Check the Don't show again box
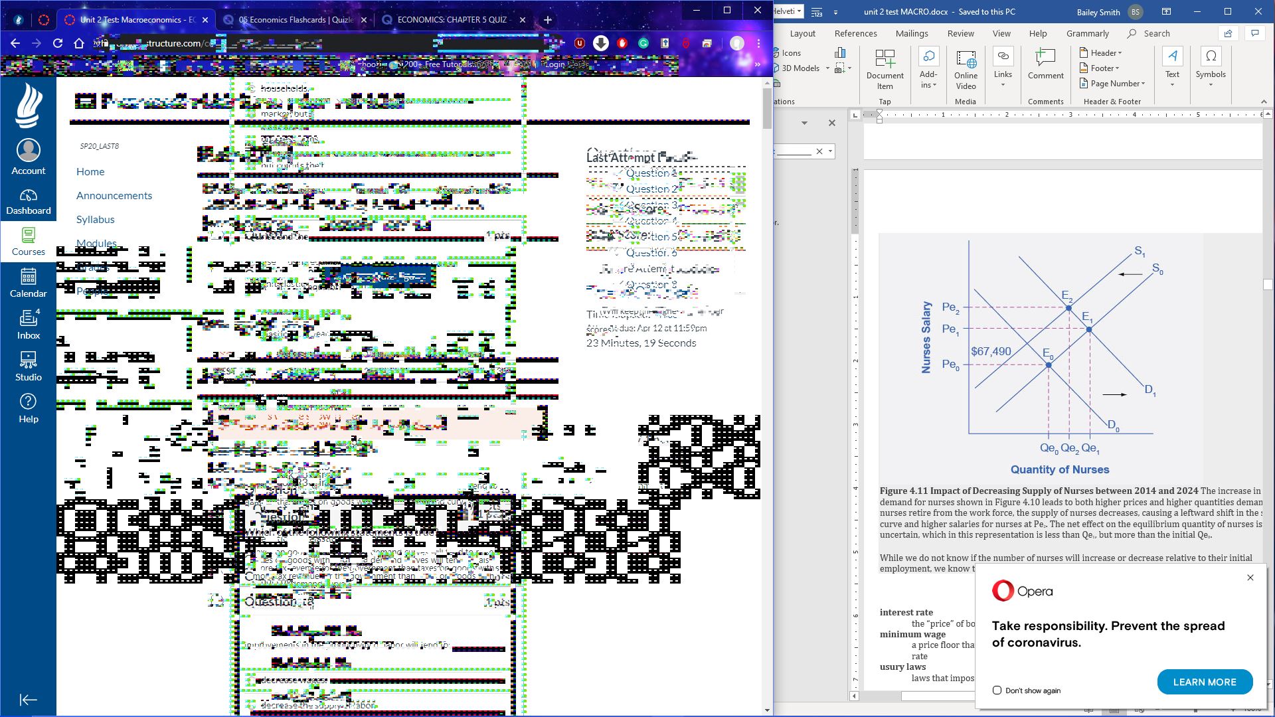 point(997,690)
